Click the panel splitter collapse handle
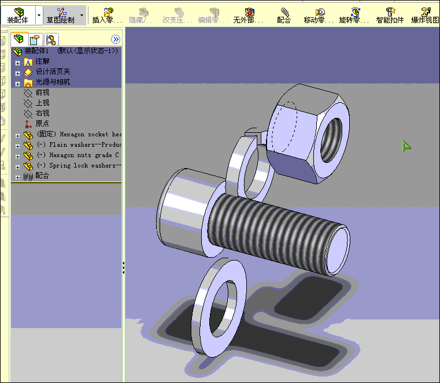The image size is (440, 383). point(124,268)
